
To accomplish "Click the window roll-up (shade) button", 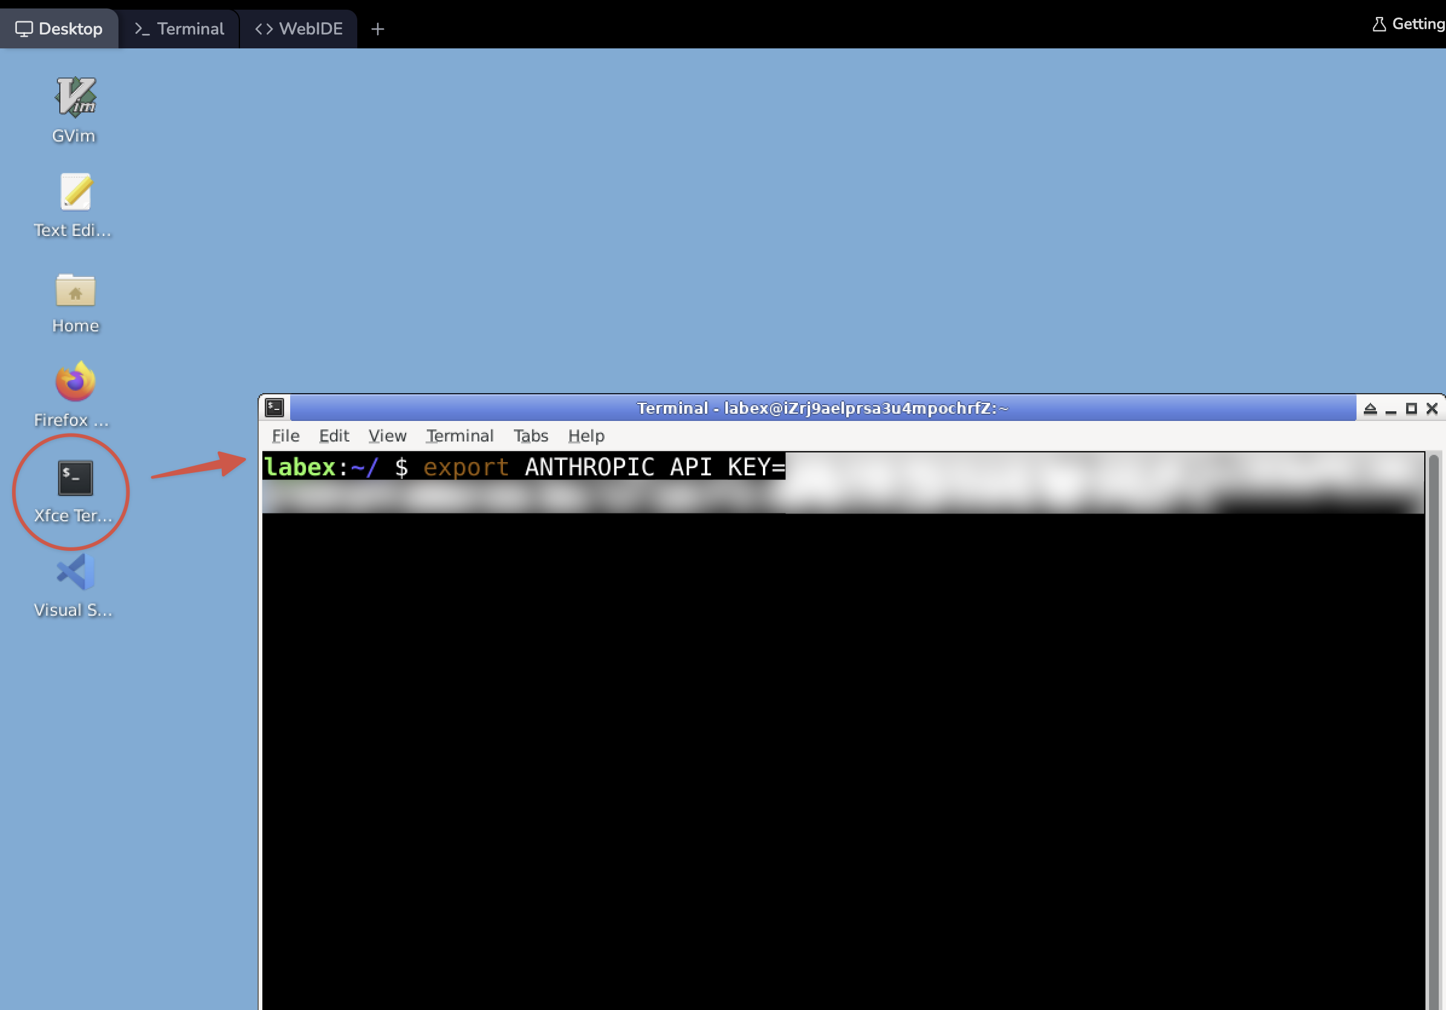I will pos(1370,409).
